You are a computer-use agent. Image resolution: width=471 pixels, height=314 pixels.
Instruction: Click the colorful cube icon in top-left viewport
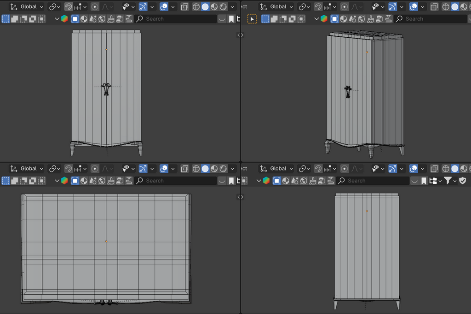pyautogui.click(x=64, y=19)
